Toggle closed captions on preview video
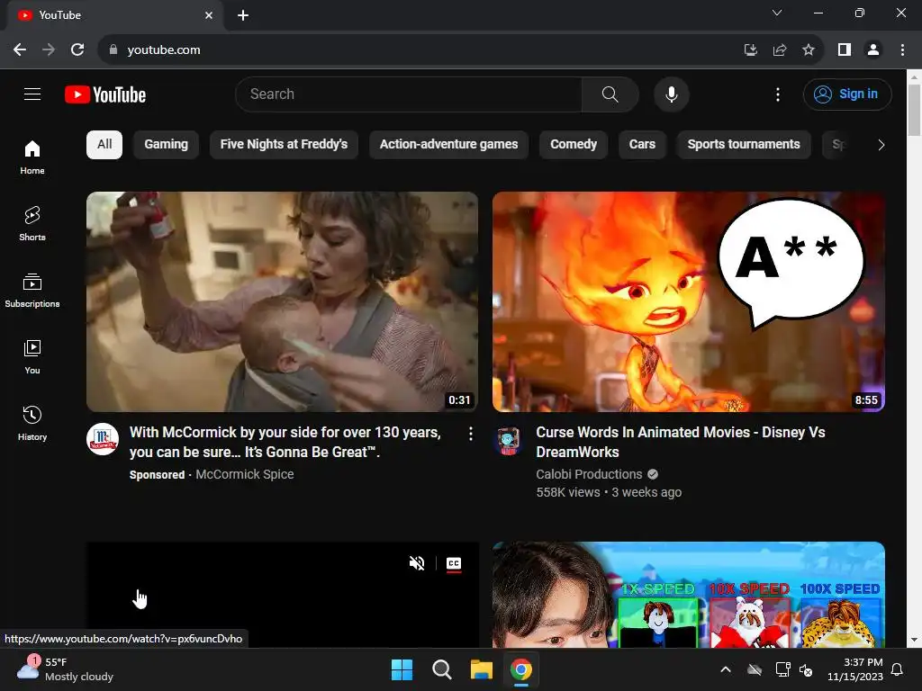 454,564
